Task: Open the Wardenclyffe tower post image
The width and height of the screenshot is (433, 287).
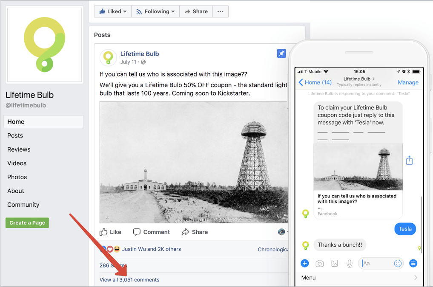Action: [194, 162]
